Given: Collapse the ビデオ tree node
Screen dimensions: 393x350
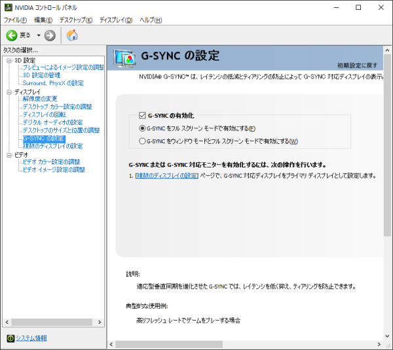Looking at the screenshot, I should [x=9, y=155].
